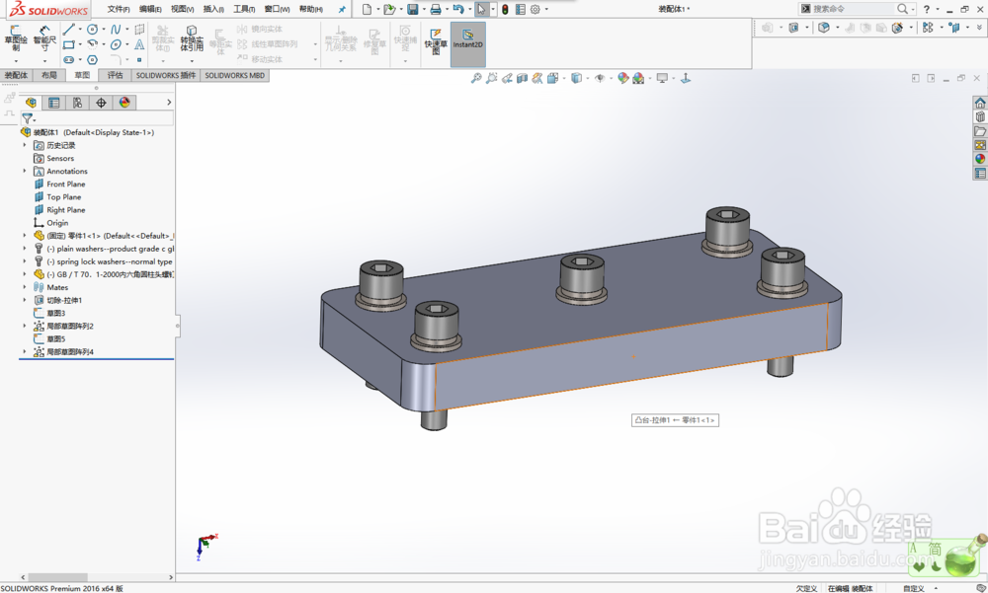The height and width of the screenshot is (593, 988).
Task: Switch to the 评估 ribbon tab
Action: pyautogui.click(x=115, y=76)
